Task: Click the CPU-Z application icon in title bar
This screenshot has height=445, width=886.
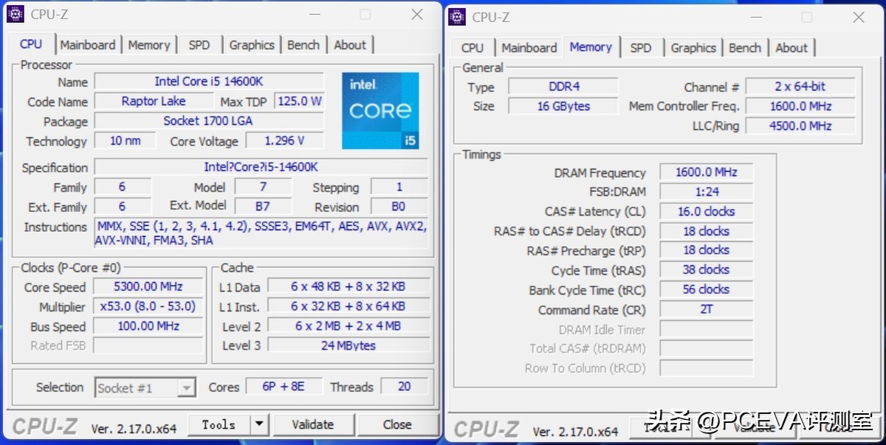Action: point(15,13)
